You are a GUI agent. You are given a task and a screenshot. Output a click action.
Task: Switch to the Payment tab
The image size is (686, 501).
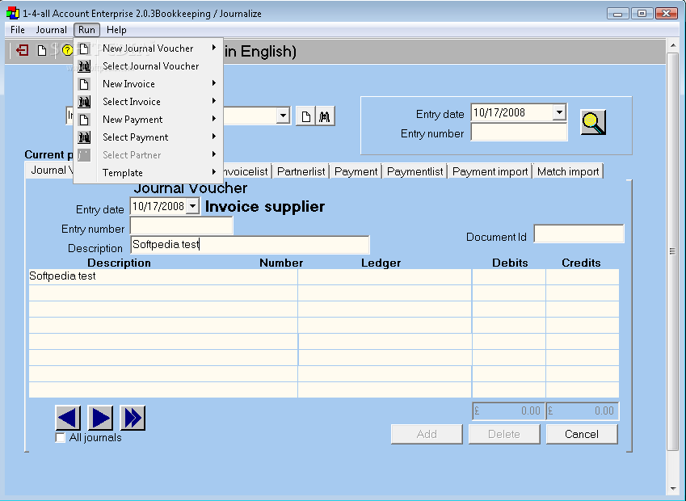tap(356, 171)
